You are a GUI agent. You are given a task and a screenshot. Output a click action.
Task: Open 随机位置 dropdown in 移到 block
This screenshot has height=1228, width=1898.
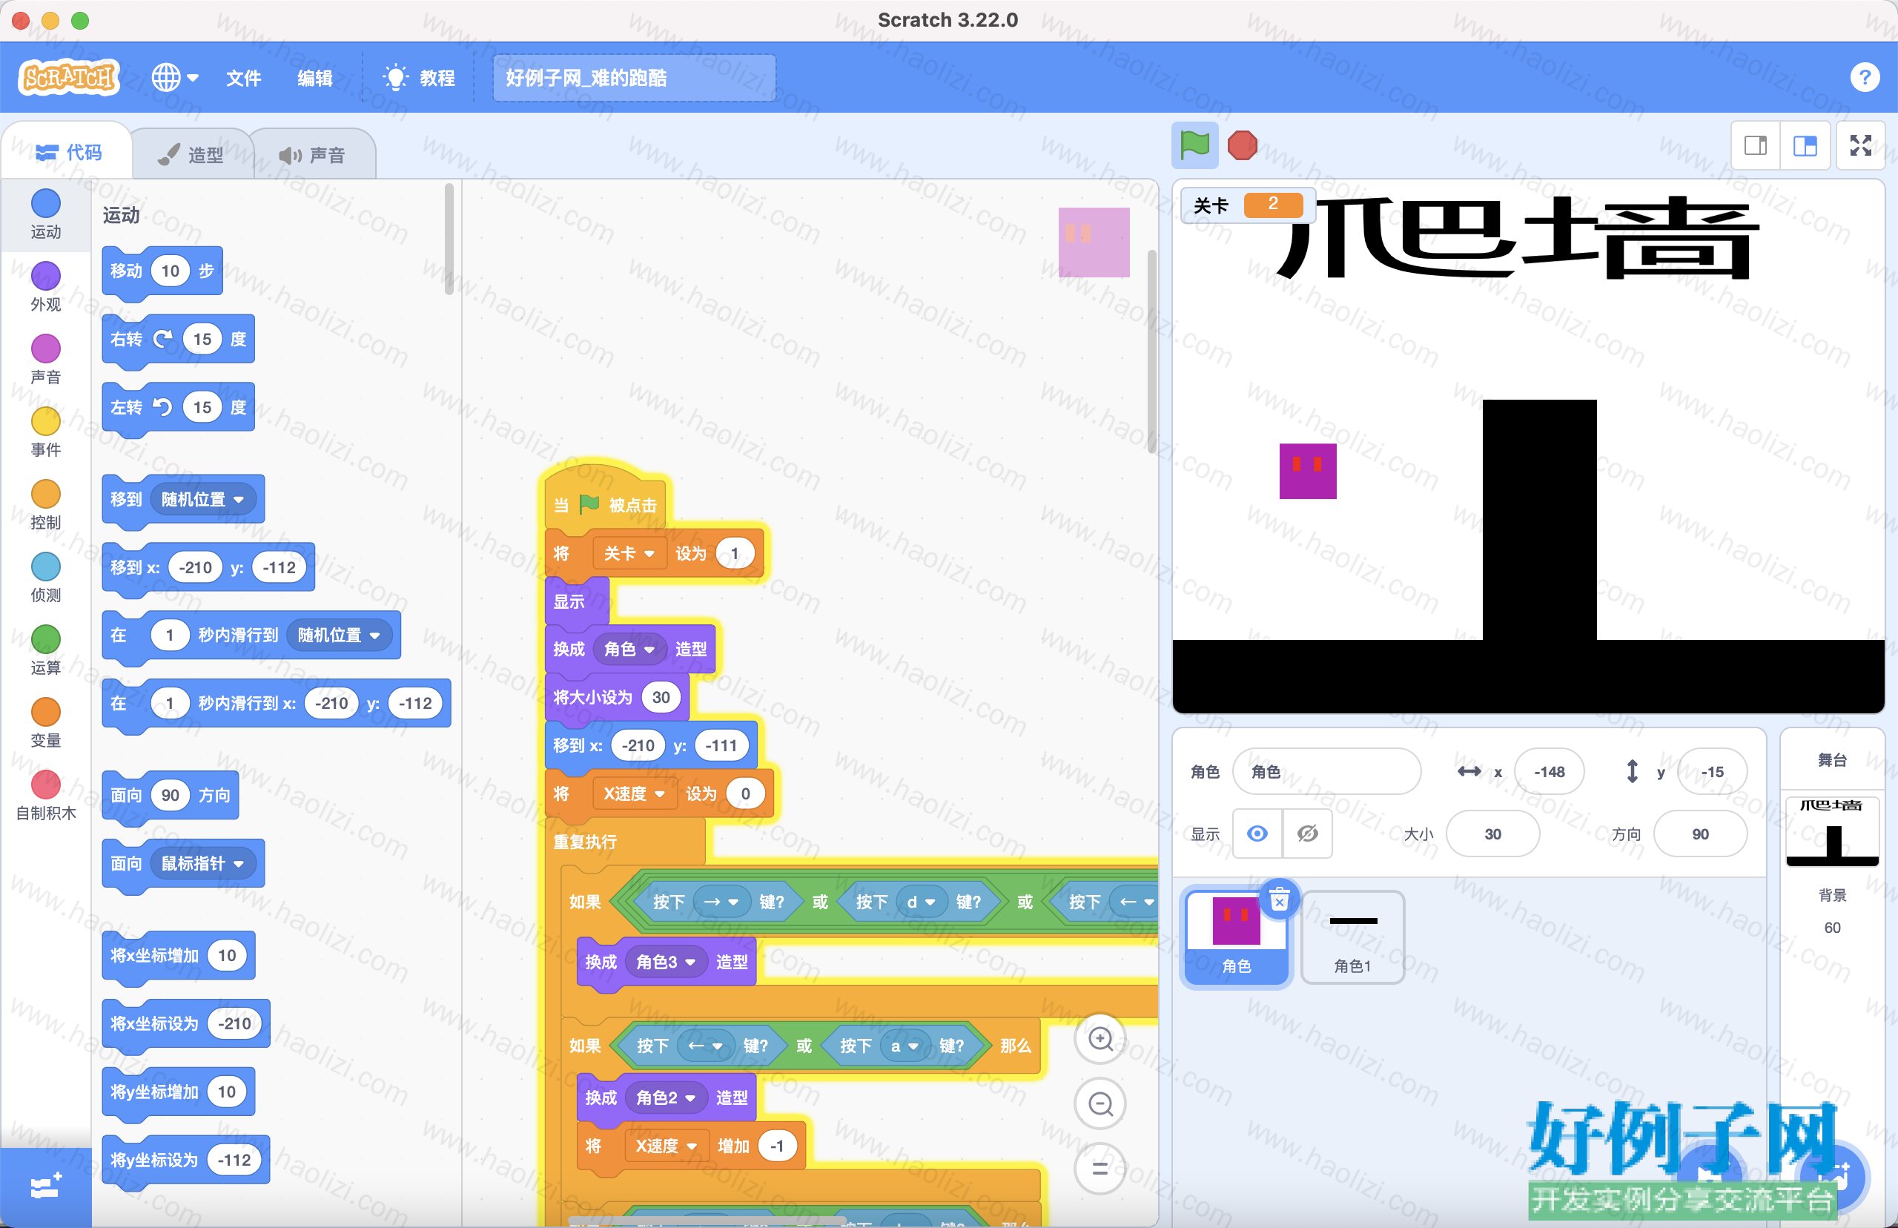(203, 499)
